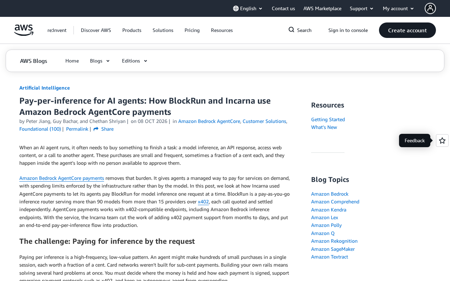Click the search magnifier icon
Viewport: 450px width, 281px height.
[291, 30]
